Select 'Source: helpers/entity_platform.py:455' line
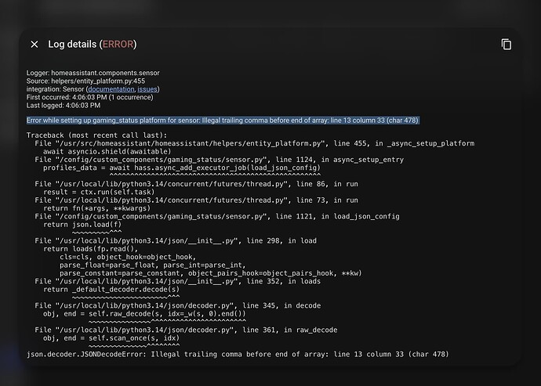This screenshot has height=386, width=541. pyautogui.click(x=85, y=81)
